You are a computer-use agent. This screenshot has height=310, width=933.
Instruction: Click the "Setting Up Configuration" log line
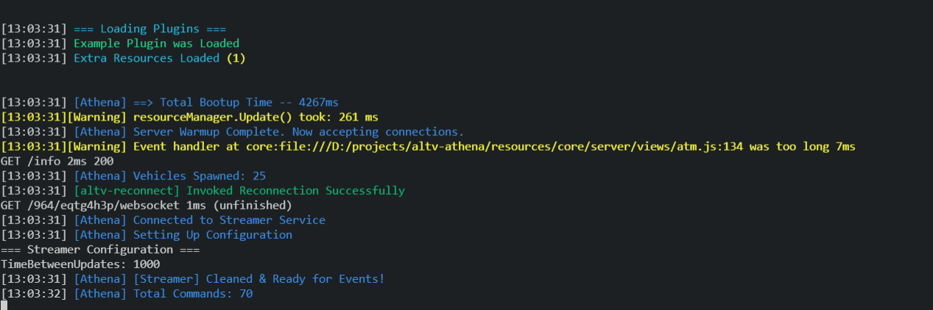click(x=212, y=234)
